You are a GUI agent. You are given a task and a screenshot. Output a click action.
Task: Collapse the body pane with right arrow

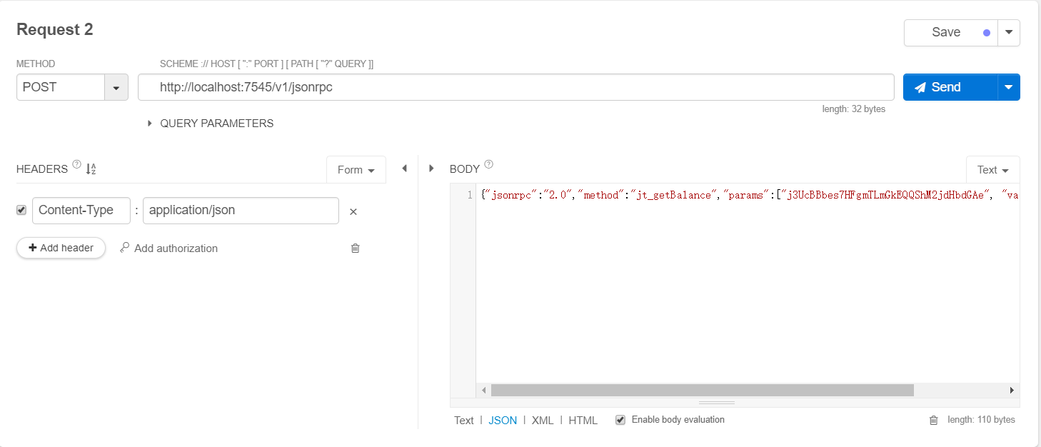pos(431,169)
